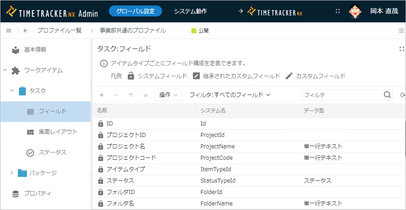406x210 pixels.
Task: Collapse the ワークアイテム tree node
Action: point(5,70)
